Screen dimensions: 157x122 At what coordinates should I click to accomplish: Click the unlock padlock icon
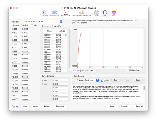click(x=13, y=107)
